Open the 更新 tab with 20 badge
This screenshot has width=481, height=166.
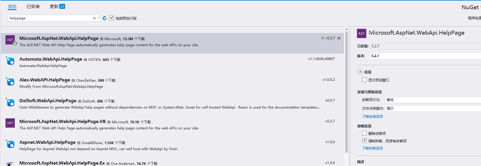coord(57,6)
